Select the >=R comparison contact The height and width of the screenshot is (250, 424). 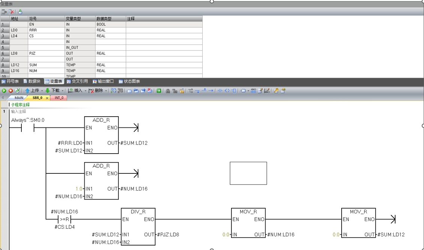pyautogui.click(x=64, y=219)
